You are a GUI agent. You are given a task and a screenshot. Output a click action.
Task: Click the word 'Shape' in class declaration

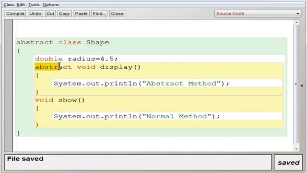coord(98,42)
